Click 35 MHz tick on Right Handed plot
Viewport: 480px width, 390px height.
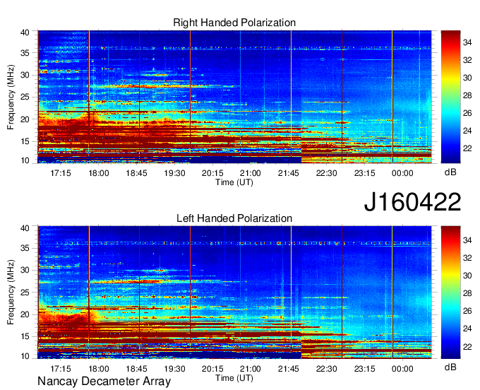tap(25, 53)
